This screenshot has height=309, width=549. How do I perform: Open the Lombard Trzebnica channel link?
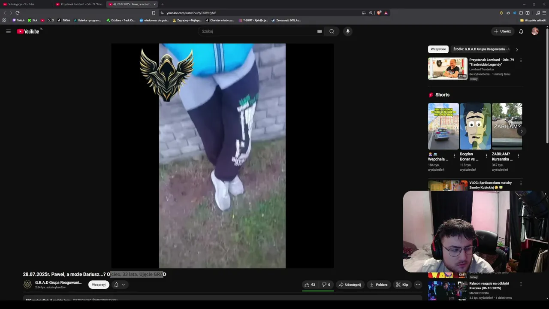click(x=481, y=69)
